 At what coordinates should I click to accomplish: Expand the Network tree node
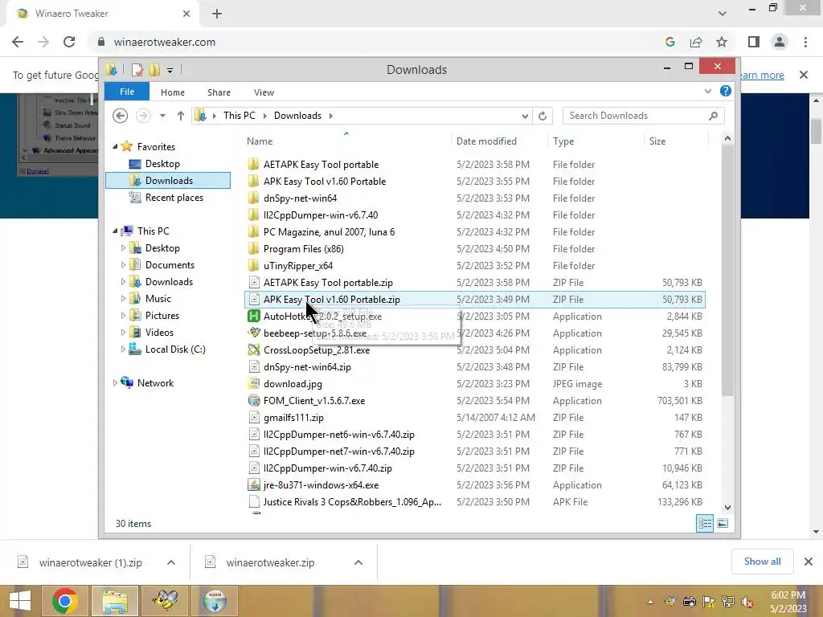[x=115, y=383]
